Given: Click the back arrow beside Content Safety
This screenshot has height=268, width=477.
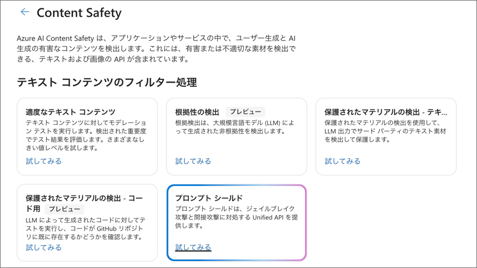Looking at the screenshot, I should (25, 12).
